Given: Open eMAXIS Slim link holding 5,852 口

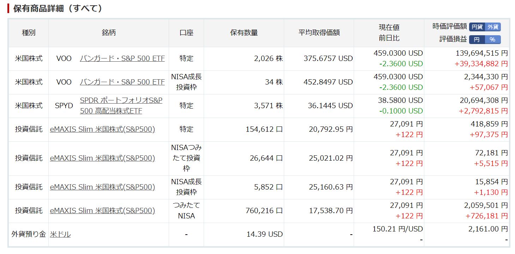Looking at the screenshot, I should click(102, 187).
